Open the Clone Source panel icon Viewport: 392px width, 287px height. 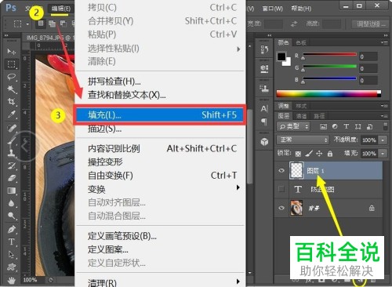[264, 89]
